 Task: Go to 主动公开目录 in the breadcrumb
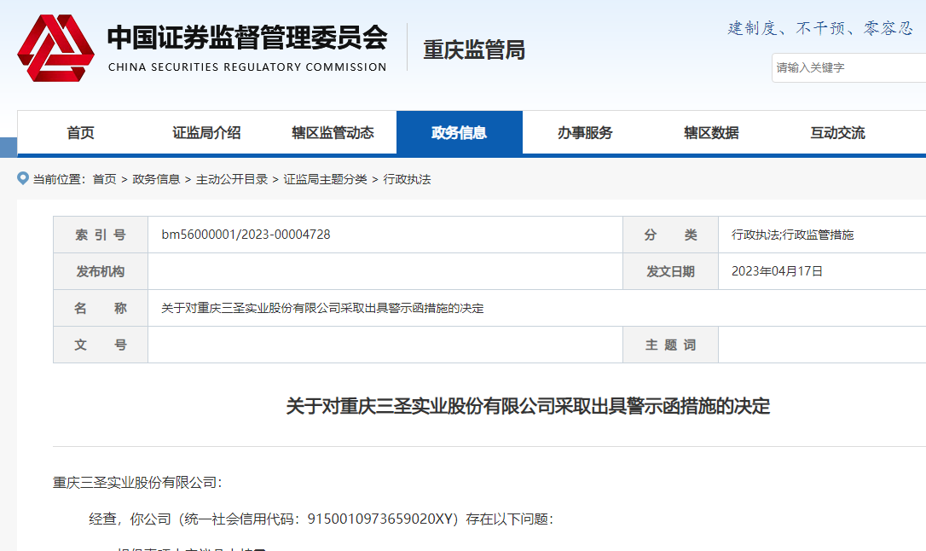pyautogui.click(x=232, y=179)
